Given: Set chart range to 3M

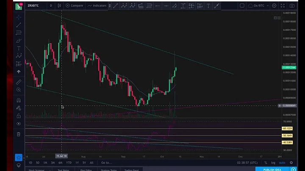Looking at the screenshot, I should pos(53,163).
